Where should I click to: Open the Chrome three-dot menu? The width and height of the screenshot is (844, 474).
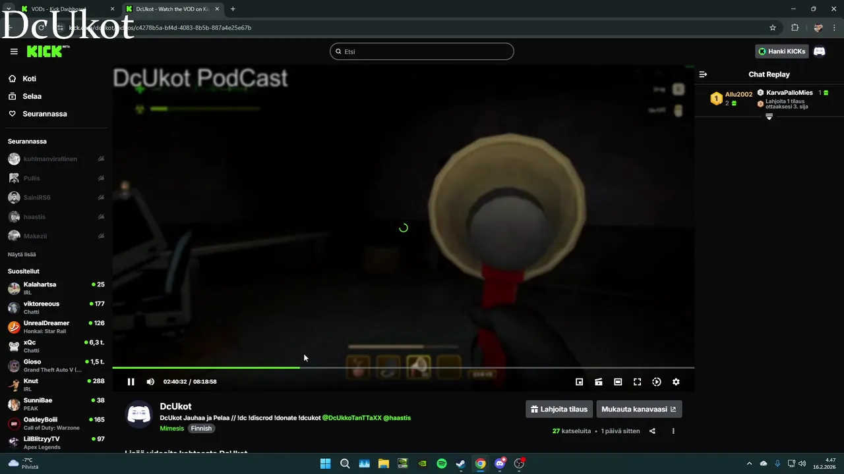click(835, 28)
